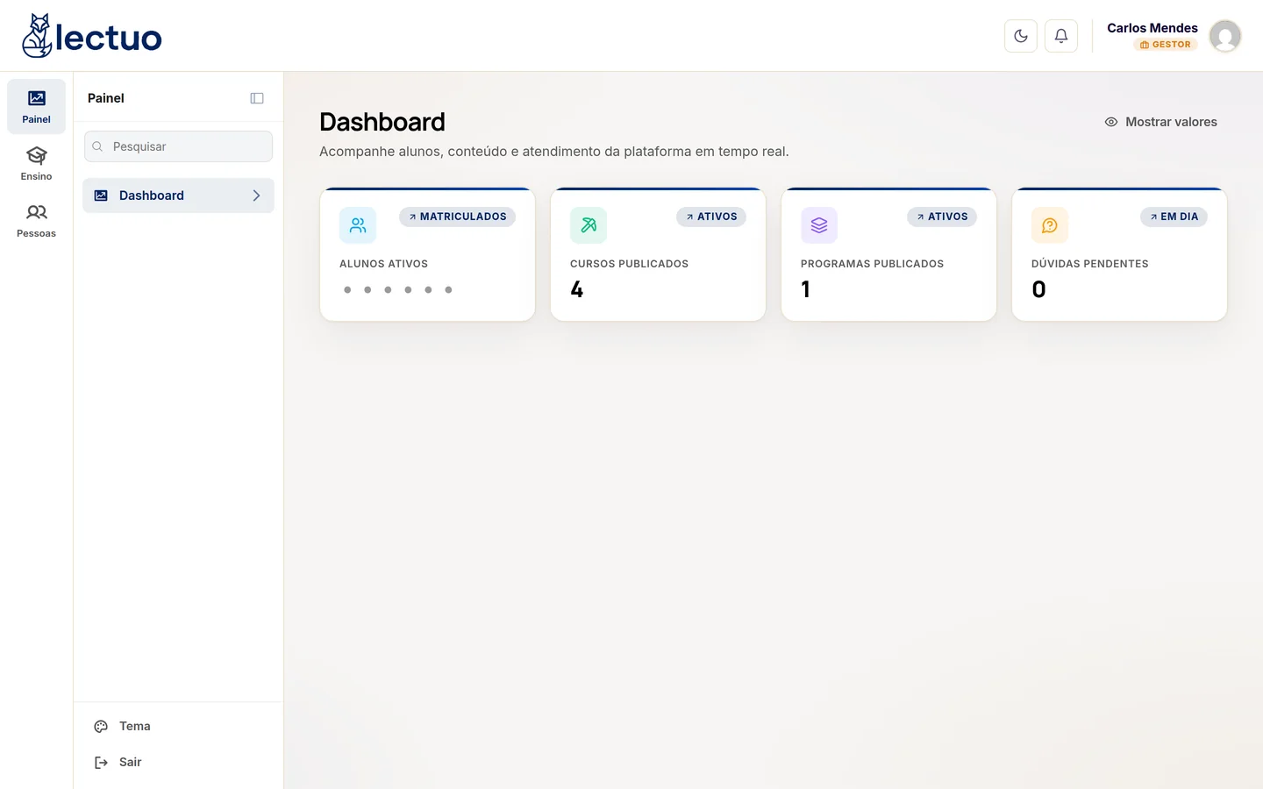Click the value 0 under Dúvidas Pendentes
The image size is (1263, 789).
(1039, 289)
